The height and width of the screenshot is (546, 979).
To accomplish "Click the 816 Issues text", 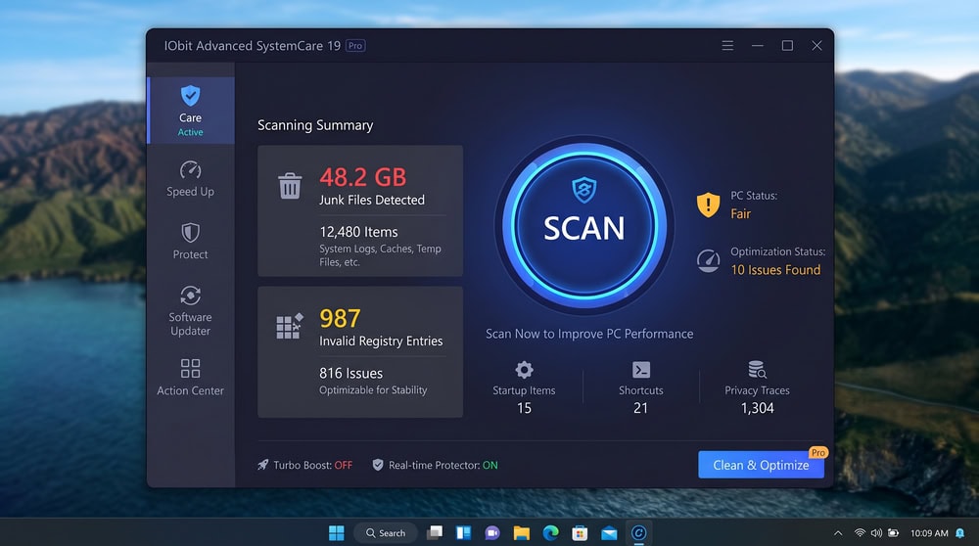I will tap(350, 373).
